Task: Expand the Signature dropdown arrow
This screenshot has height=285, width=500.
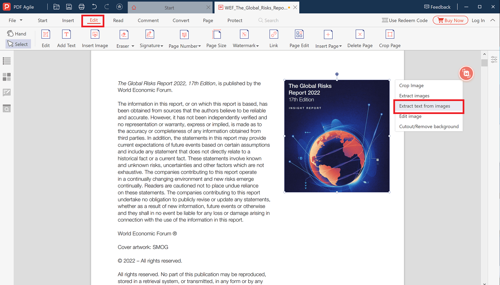Action: (x=162, y=46)
